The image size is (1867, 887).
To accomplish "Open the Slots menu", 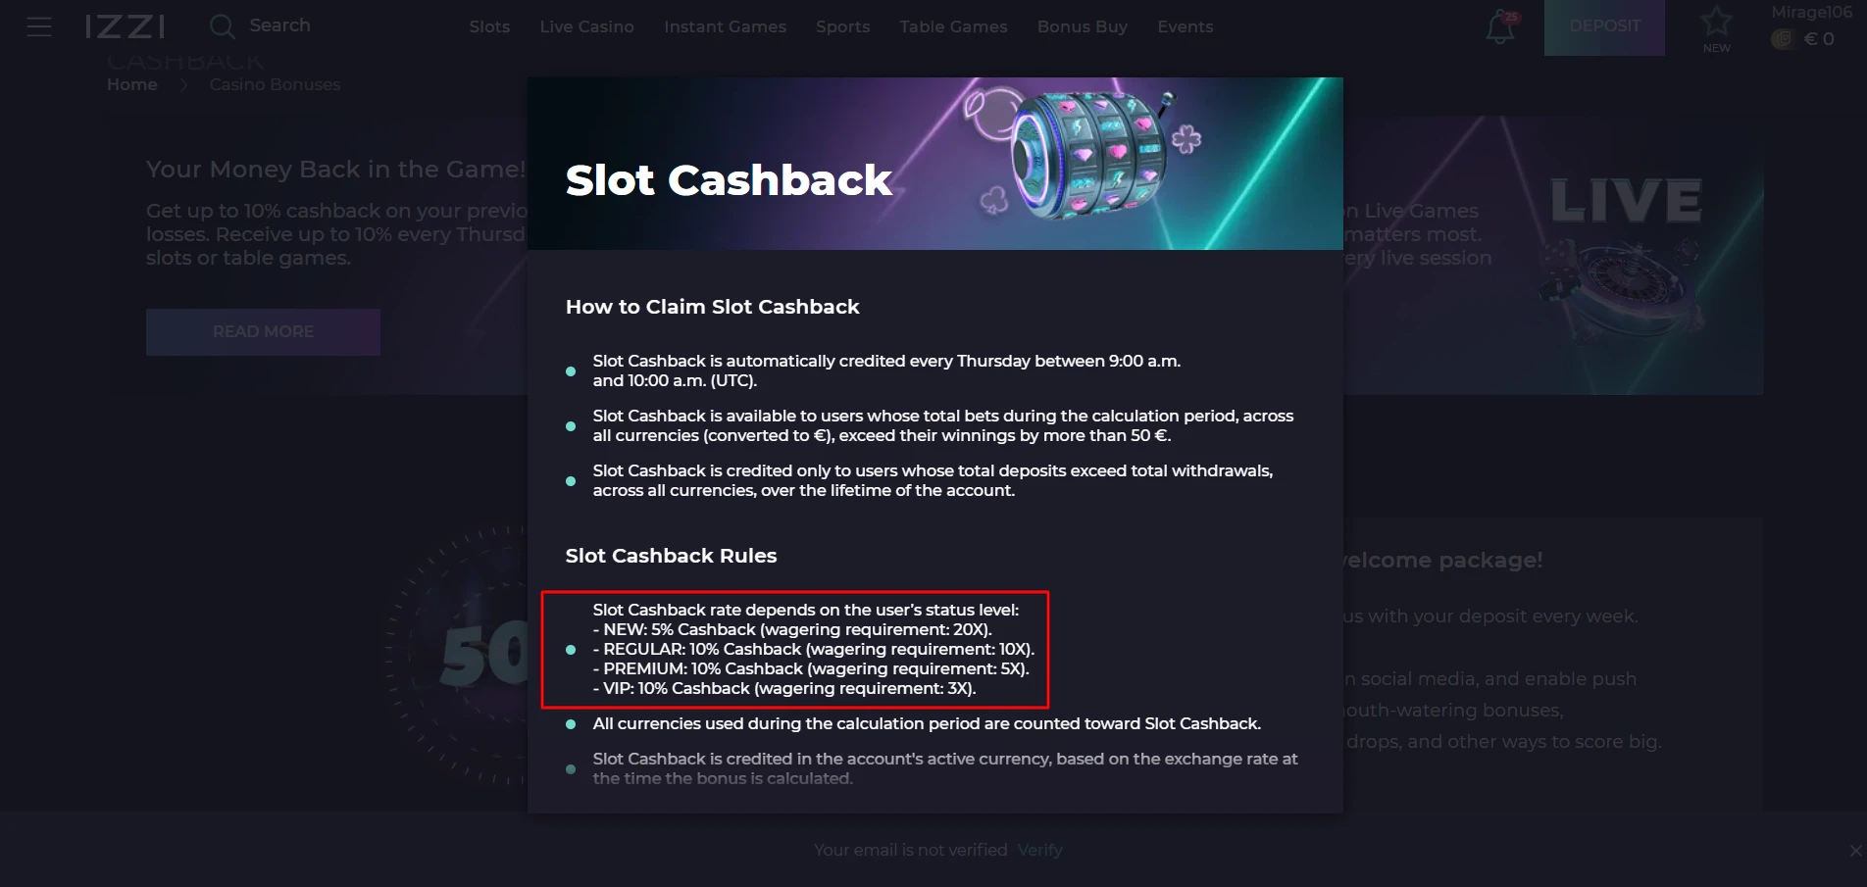I will (489, 26).
